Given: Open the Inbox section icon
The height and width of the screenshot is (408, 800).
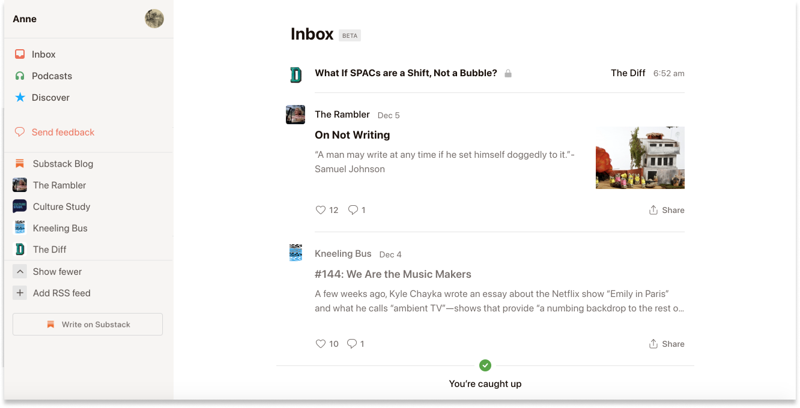Looking at the screenshot, I should (x=20, y=54).
